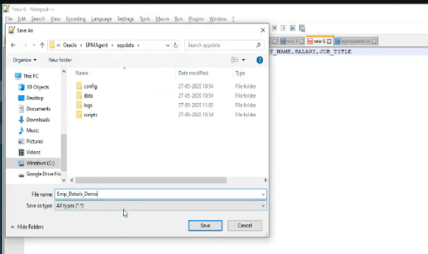Open the Search menu
Screen dimensions: 428x254
coord(38,19)
